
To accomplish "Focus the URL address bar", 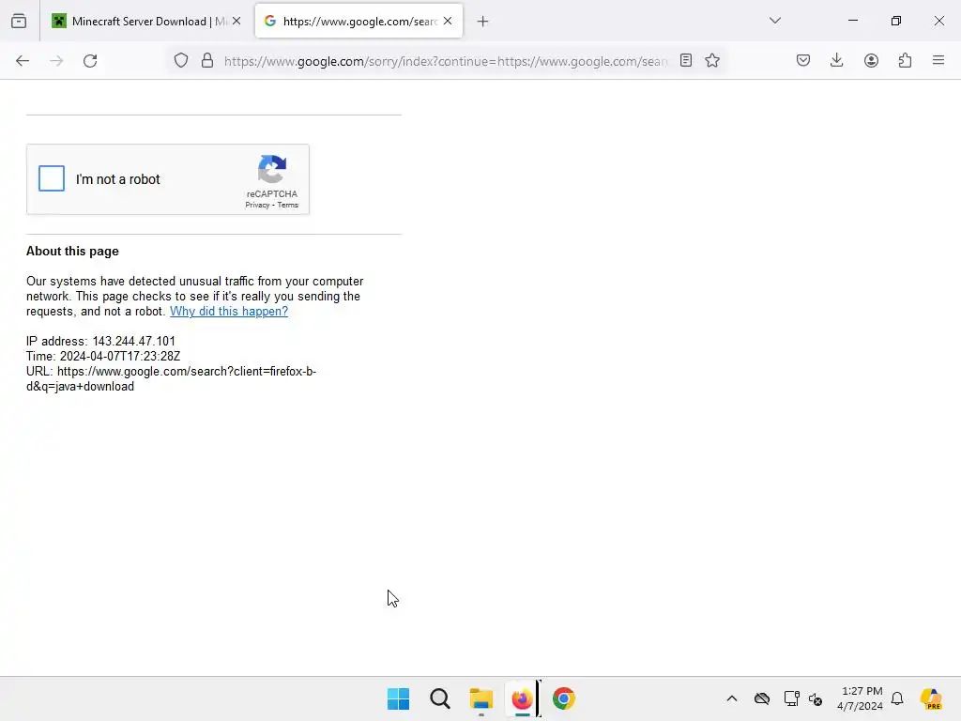I will pos(446,61).
